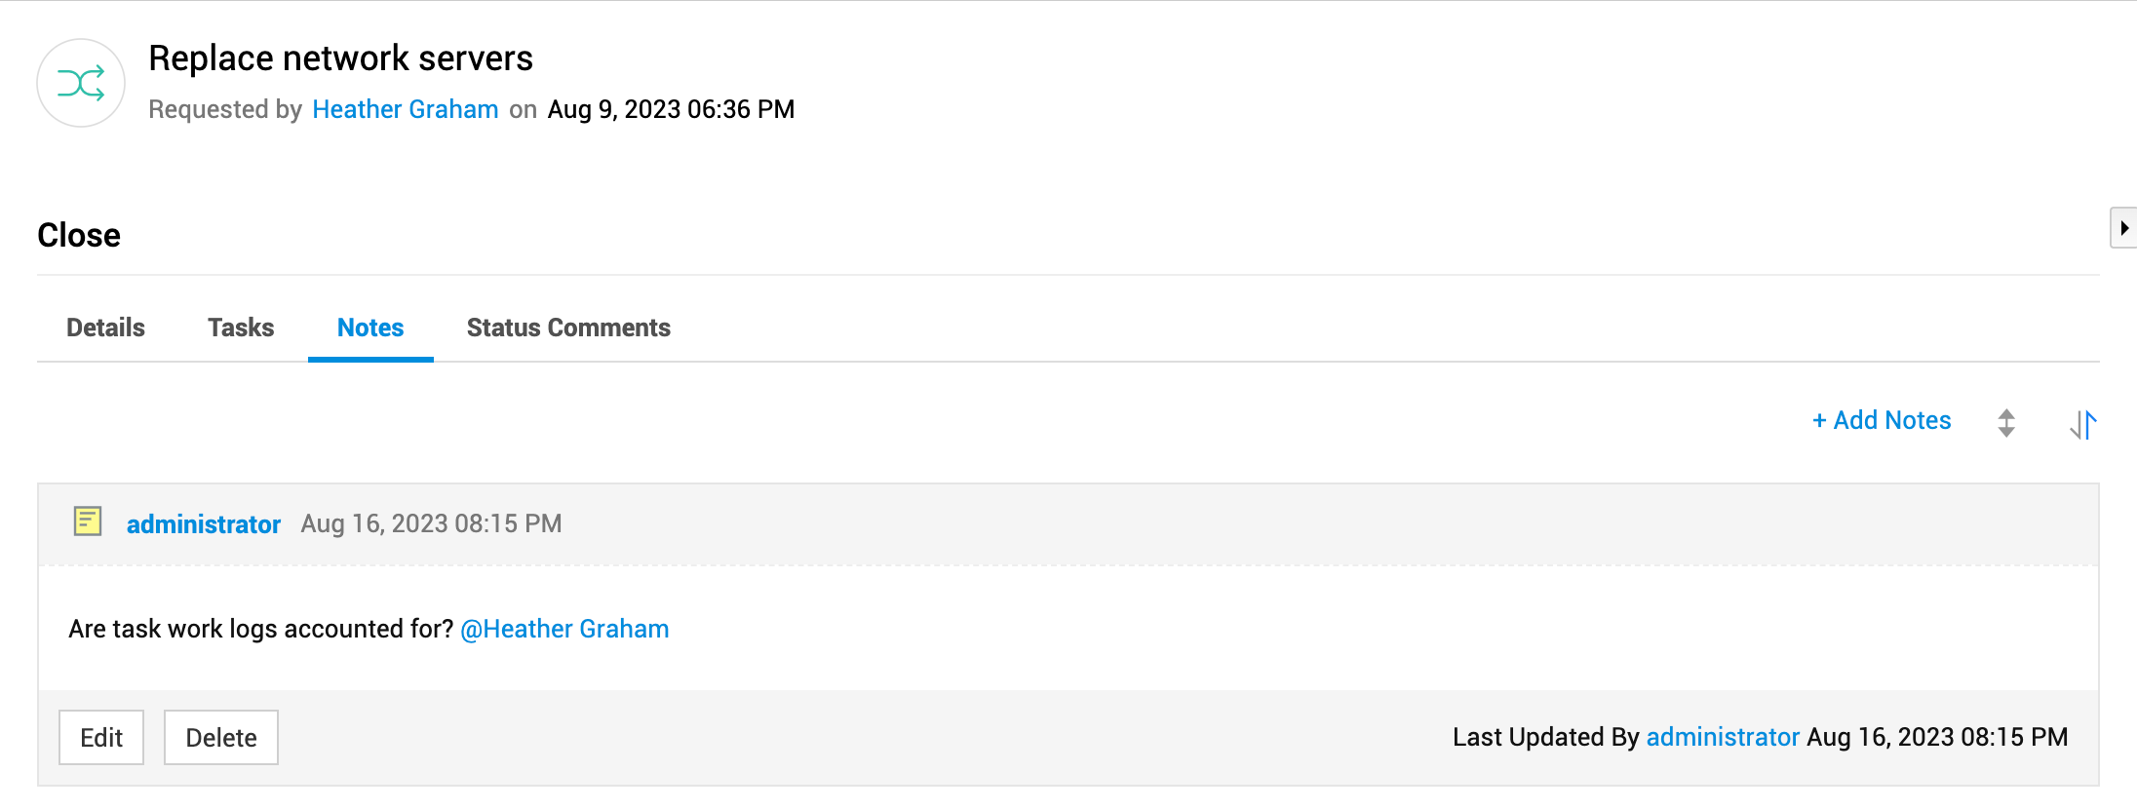Click the request date Aug 9, 2023 06:36 PM

pos(671,109)
